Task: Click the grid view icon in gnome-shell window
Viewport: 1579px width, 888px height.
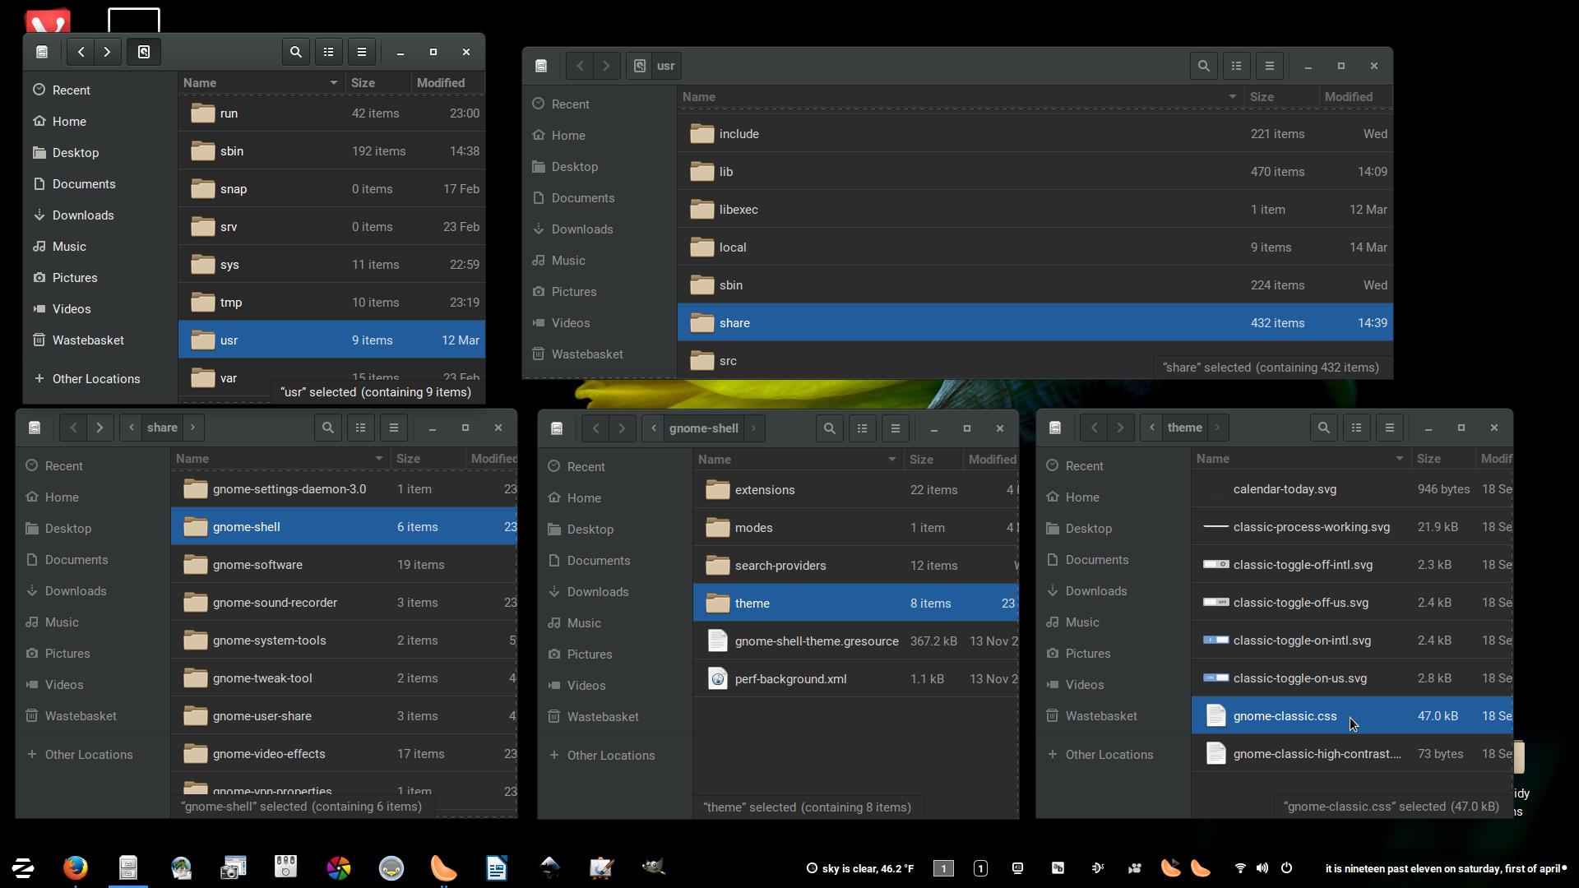Action: click(x=862, y=428)
